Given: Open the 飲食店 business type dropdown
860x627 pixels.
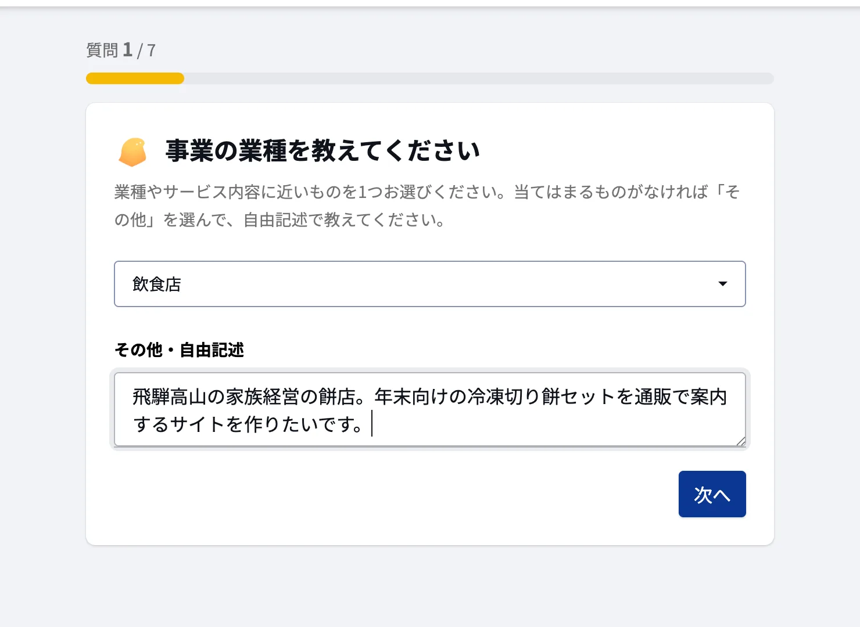Looking at the screenshot, I should [430, 284].
